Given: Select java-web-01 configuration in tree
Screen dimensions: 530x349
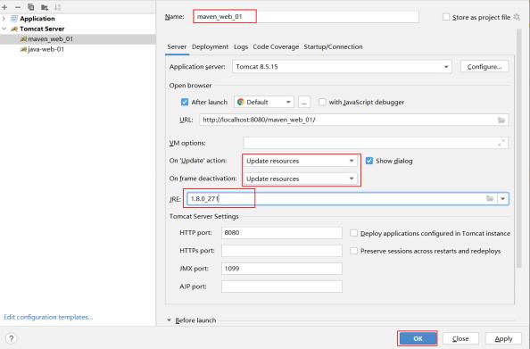Looking at the screenshot, I should [78, 49].
